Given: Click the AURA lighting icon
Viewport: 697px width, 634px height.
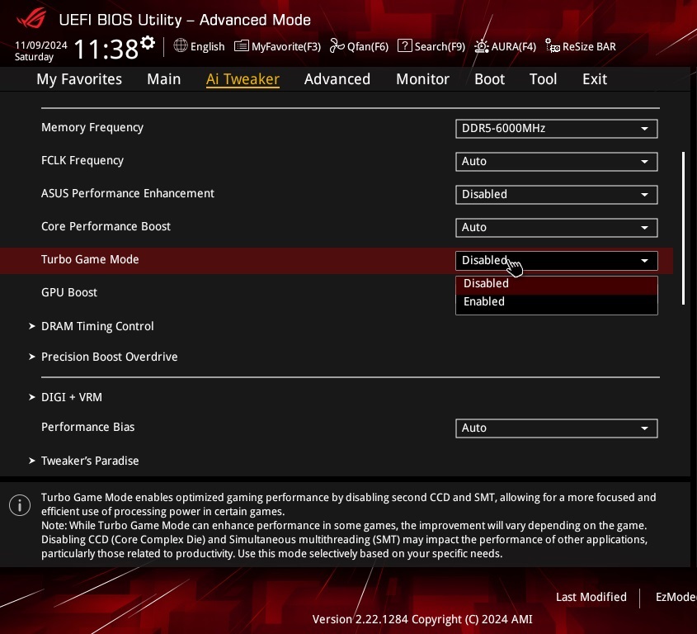Looking at the screenshot, I should point(482,46).
